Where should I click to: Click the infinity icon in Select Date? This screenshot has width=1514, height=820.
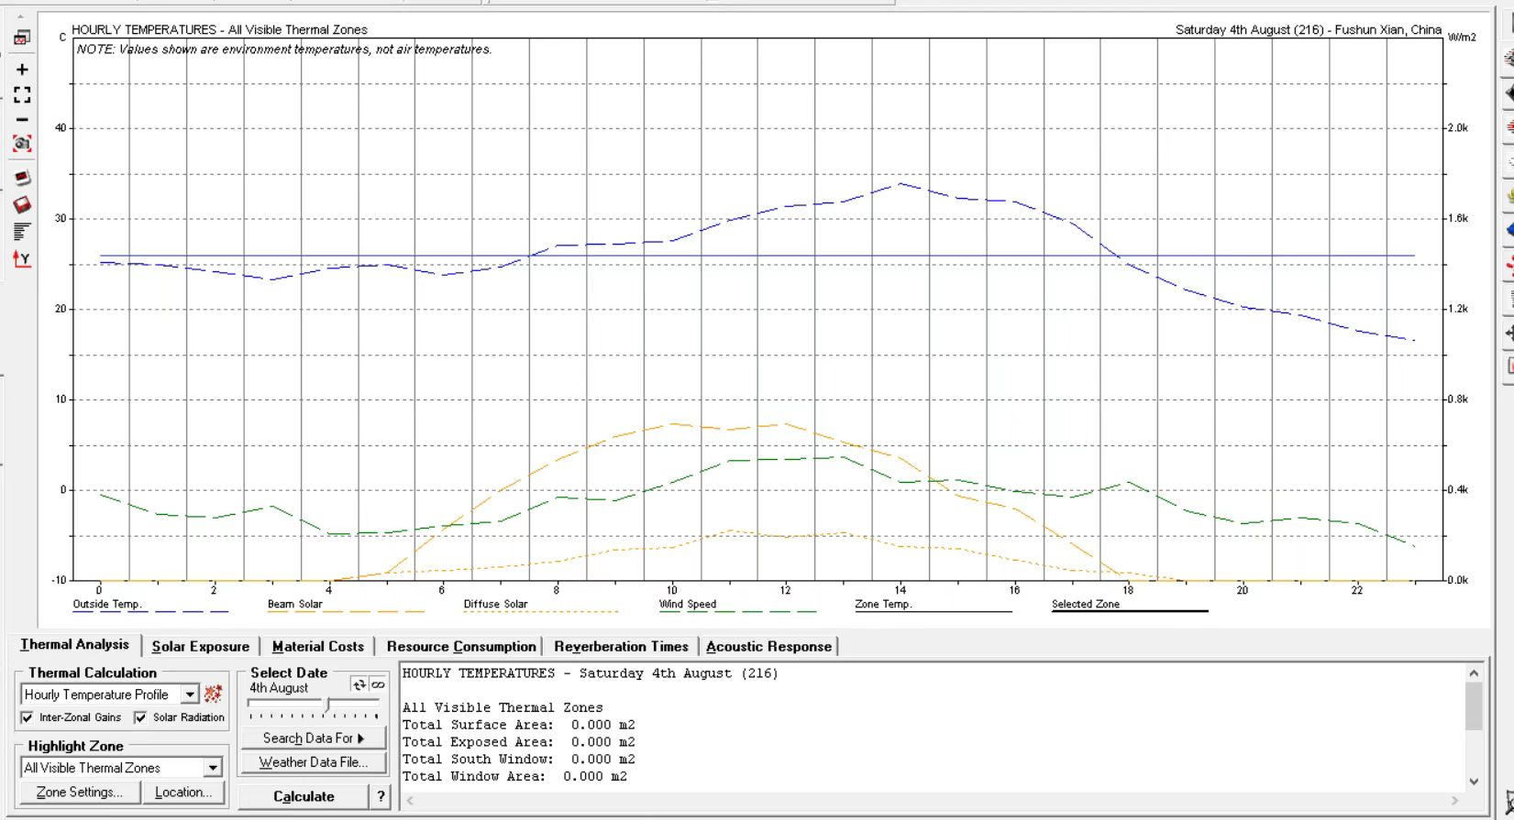click(377, 684)
